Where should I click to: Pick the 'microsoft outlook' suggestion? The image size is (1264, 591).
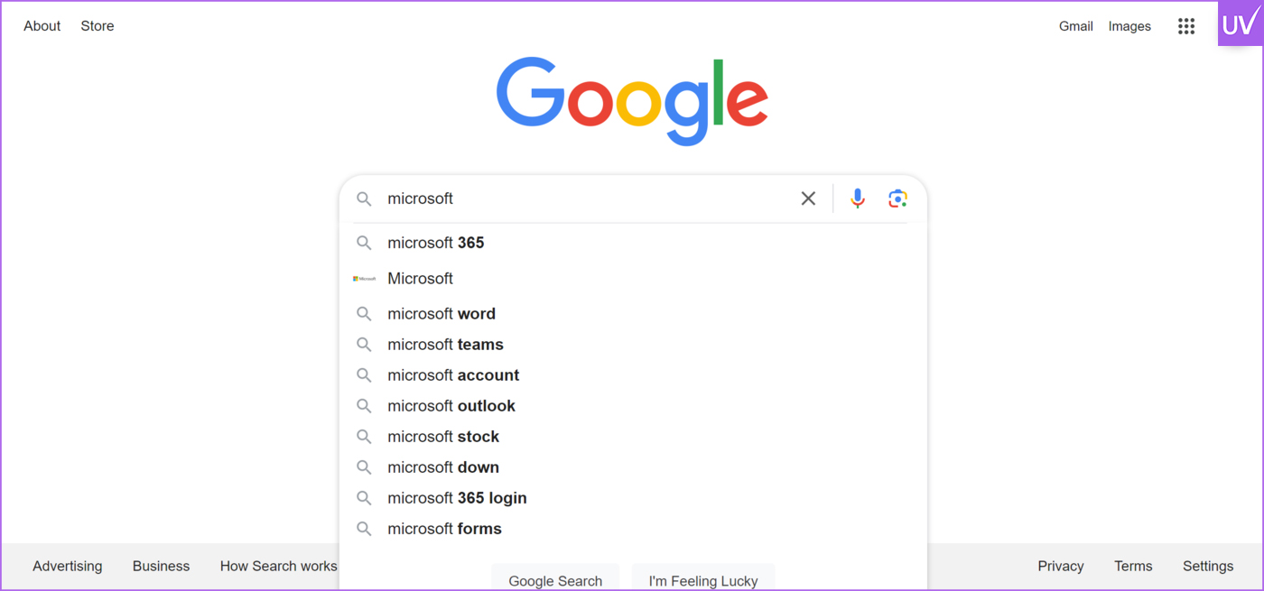point(451,406)
